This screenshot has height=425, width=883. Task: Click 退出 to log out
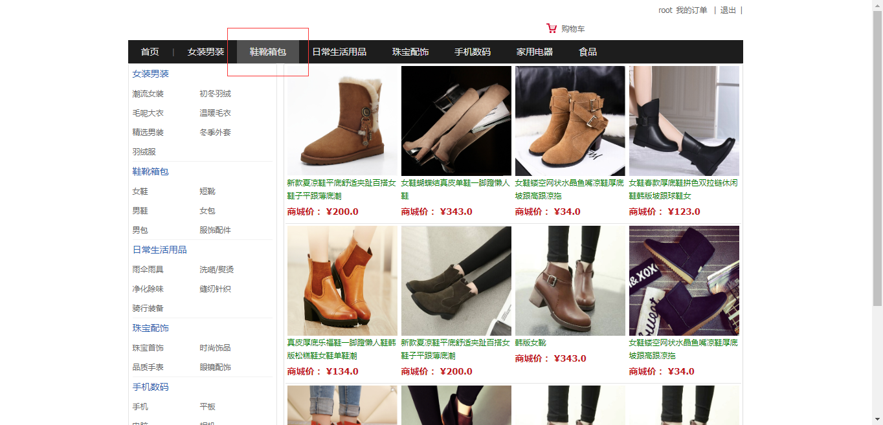(x=728, y=10)
